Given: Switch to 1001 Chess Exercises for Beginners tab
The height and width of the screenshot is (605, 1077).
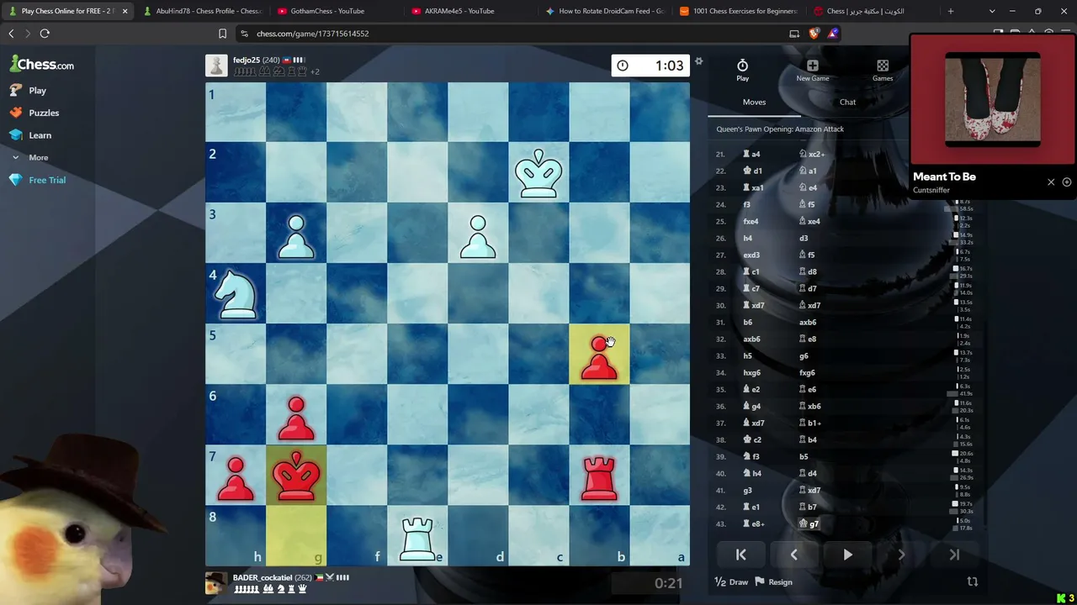Looking at the screenshot, I should (737, 11).
